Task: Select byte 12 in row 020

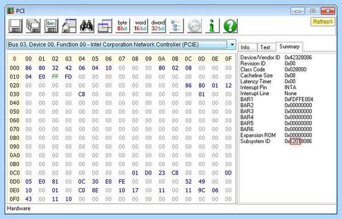Action: pyautogui.click(x=229, y=86)
